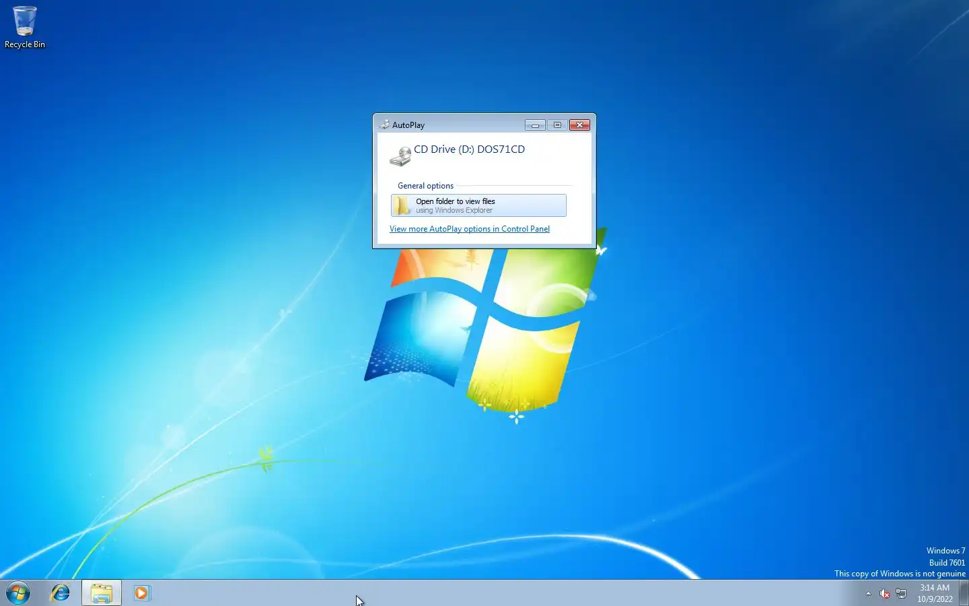
Task: Click the General options label
Action: coord(425,186)
